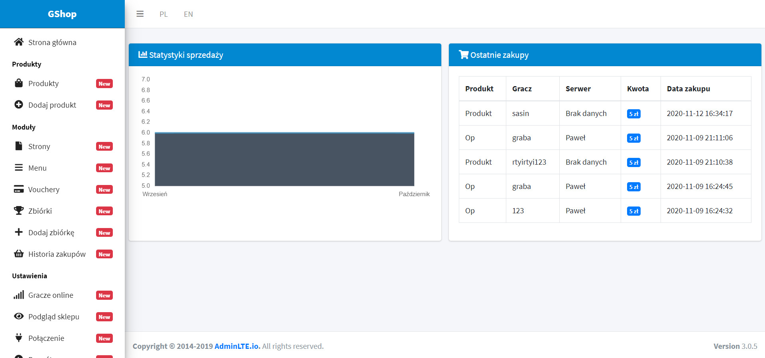The image size is (765, 358).
Task: Click the shopping bag Produkty icon
Action: coord(19,83)
